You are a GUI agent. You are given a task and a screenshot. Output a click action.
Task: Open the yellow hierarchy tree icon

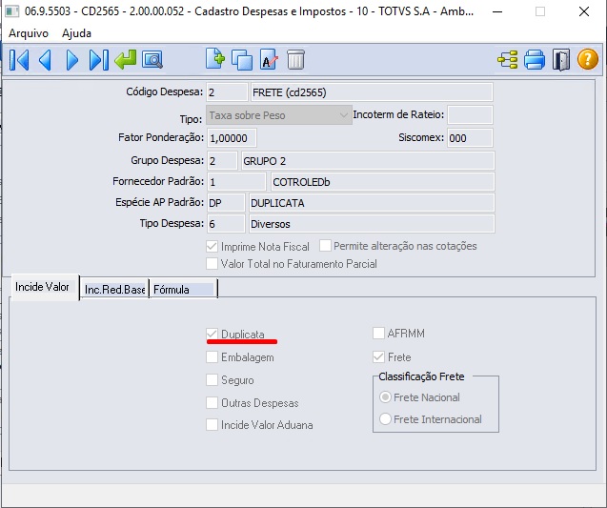coord(508,60)
